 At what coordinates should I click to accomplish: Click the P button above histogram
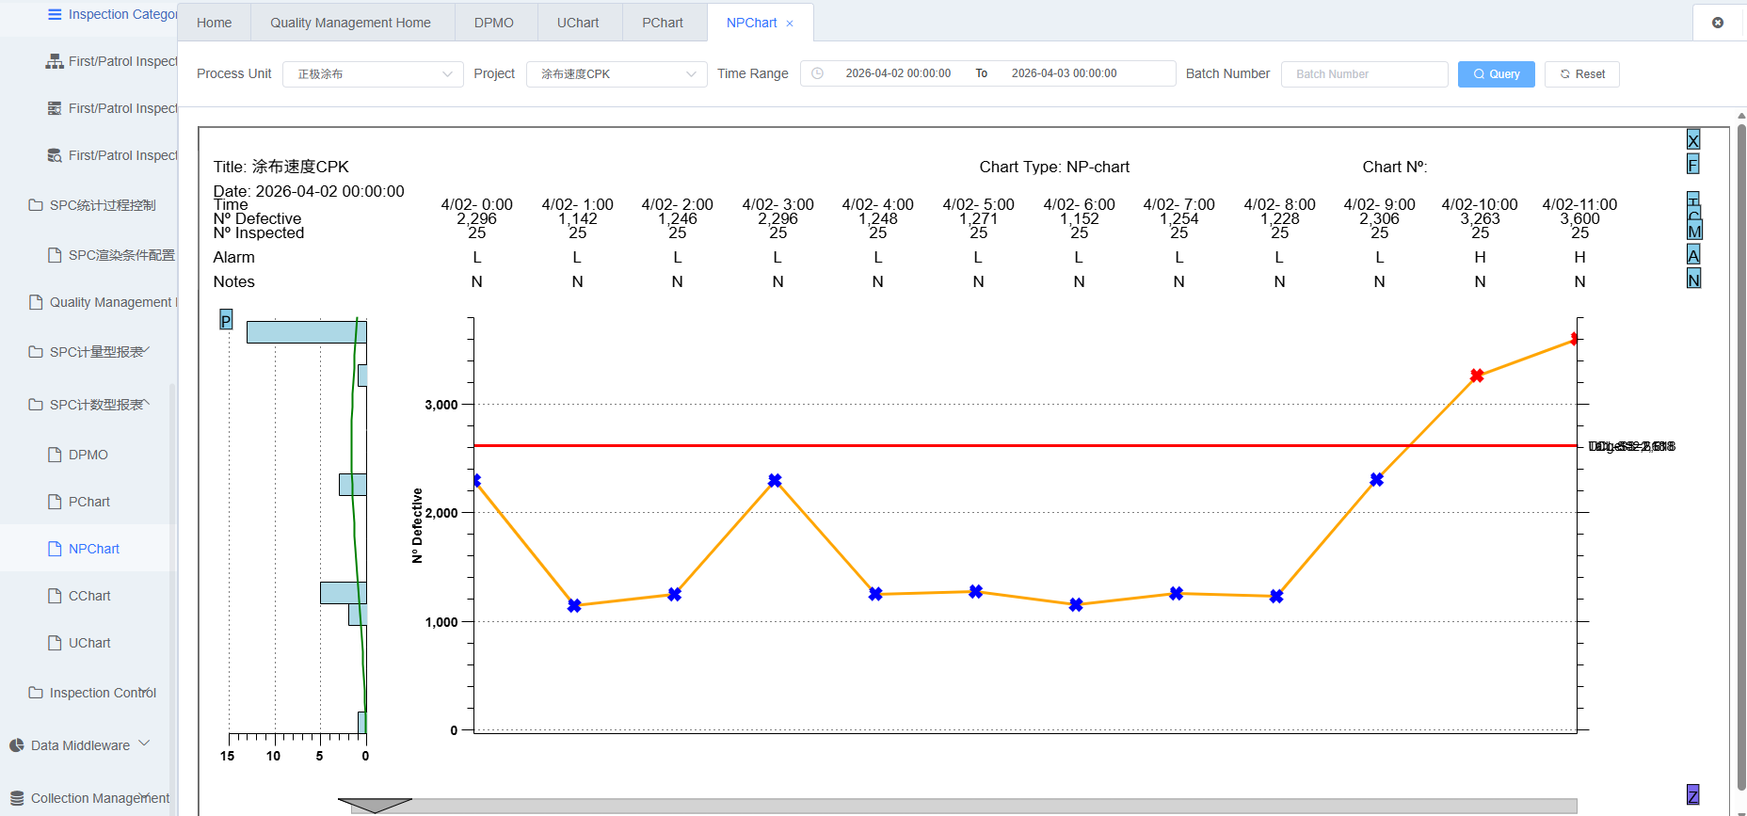pyautogui.click(x=226, y=320)
